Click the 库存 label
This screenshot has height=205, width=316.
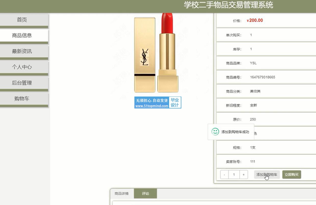(237, 49)
